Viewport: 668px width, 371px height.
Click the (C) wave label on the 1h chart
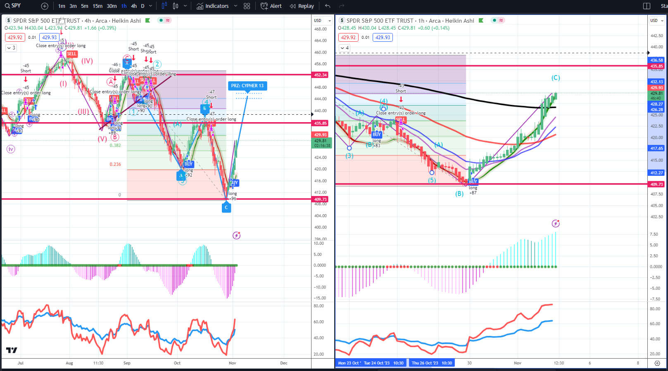tap(556, 78)
